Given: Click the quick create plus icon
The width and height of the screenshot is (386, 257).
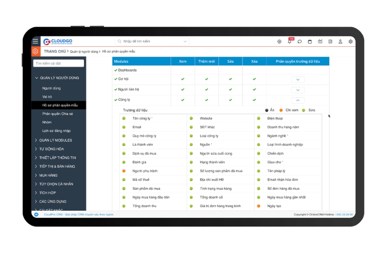Looking at the screenshot, I should pyautogui.click(x=279, y=42).
